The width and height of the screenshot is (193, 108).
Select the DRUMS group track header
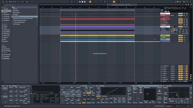click(x=165, y=35)
